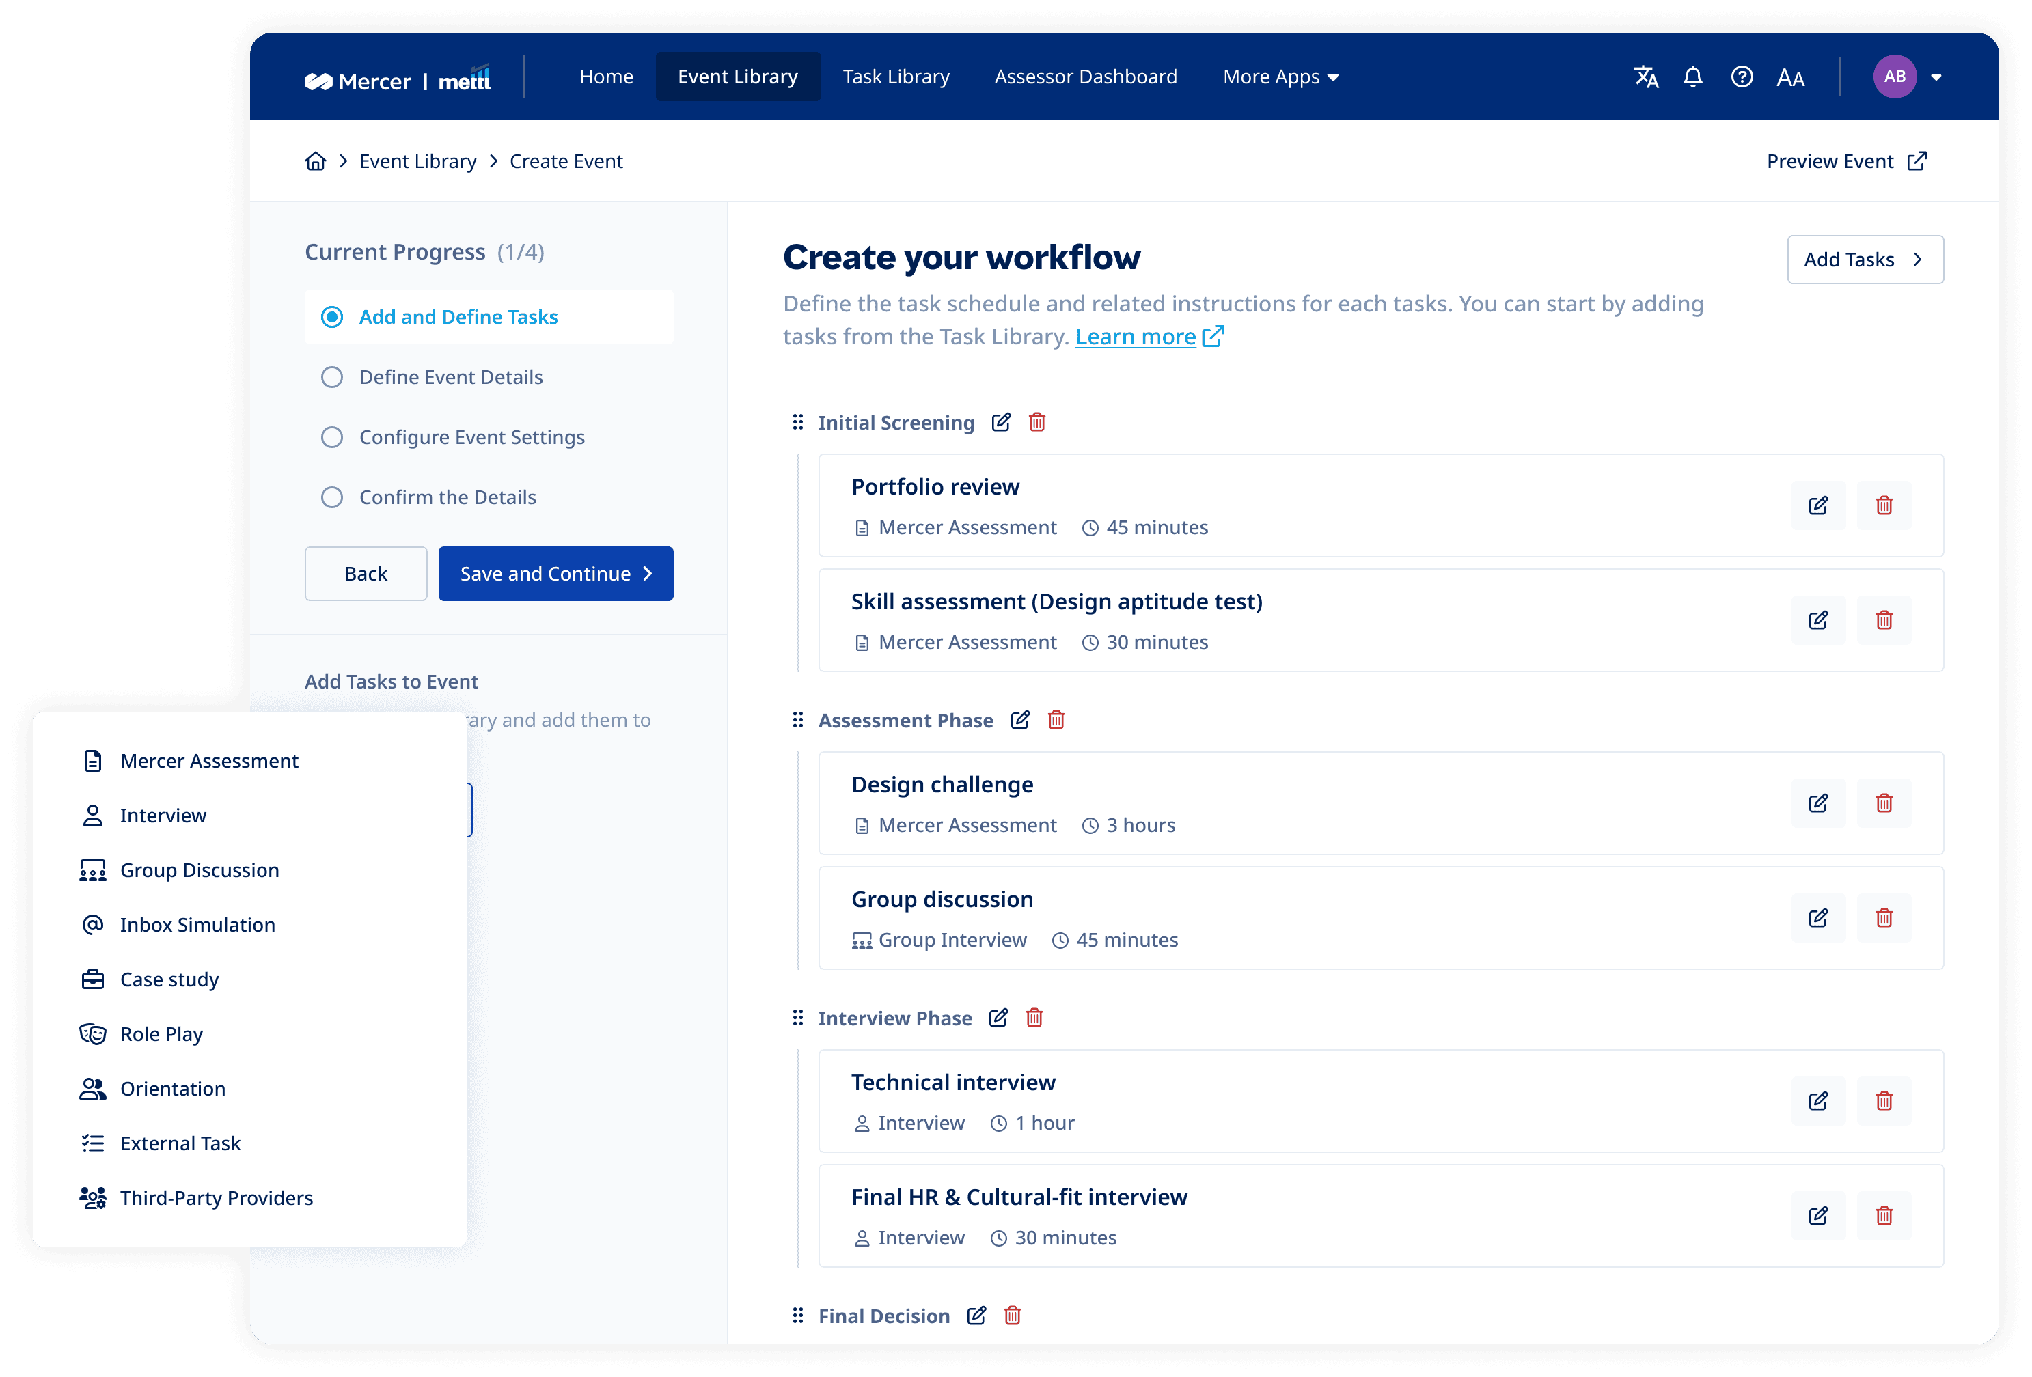Switch to the Task Library tab

895,77
